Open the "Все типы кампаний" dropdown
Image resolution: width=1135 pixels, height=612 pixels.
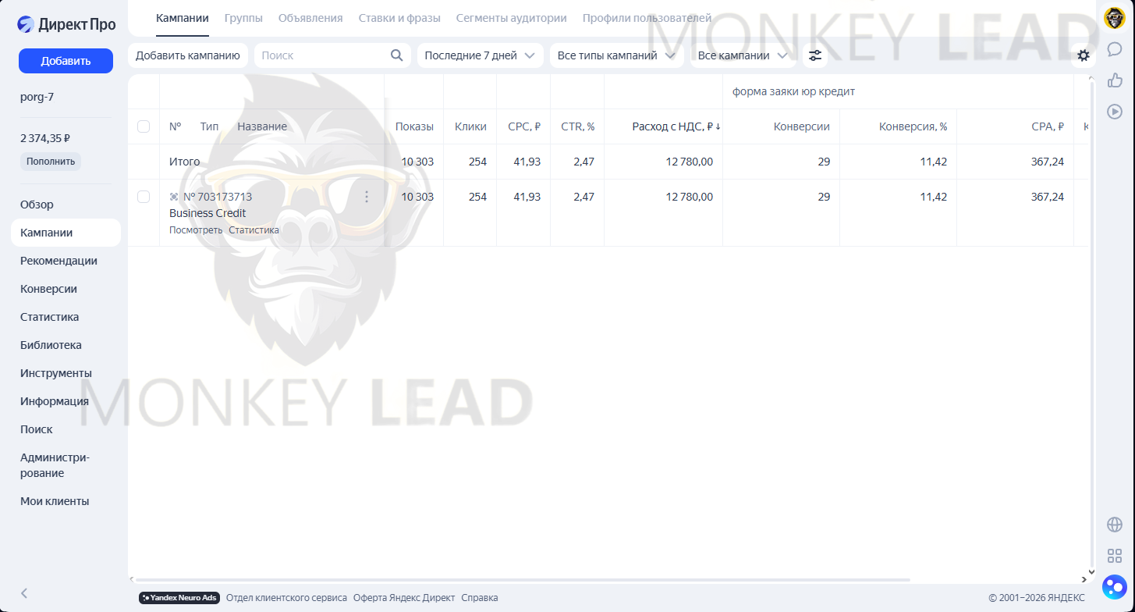click(x=616, y=55)
